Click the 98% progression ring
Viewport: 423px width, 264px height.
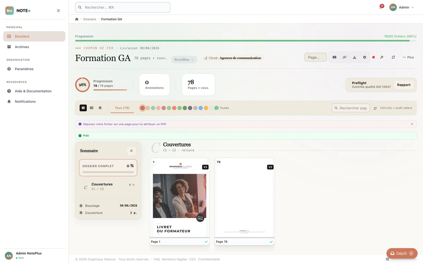[x=82, y=85]
